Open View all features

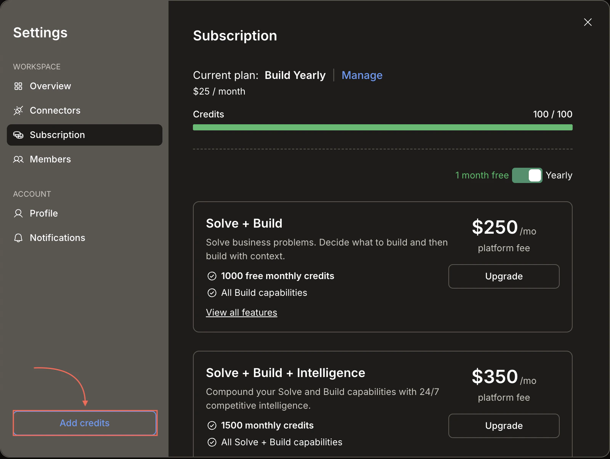pos(241,312)
